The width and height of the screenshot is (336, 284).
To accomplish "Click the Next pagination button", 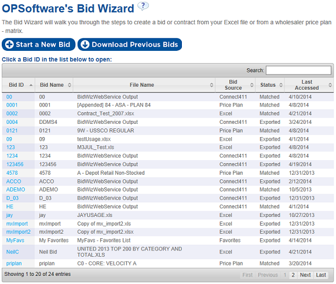I will 305,275.
